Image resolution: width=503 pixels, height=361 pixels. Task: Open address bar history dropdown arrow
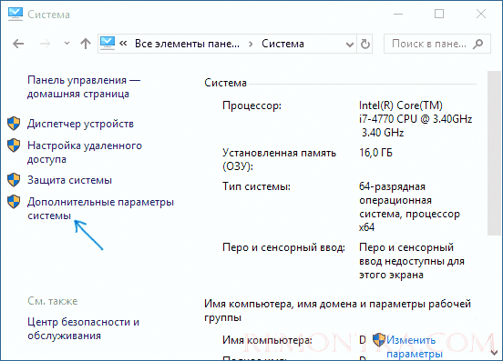pos(350,44)
